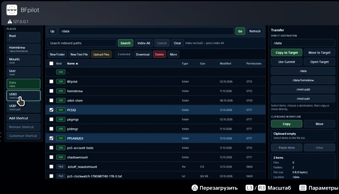This screenshot has height=194, width=339.
Task: Click the BFpilot www app icon
Action: click(x=12, y=10)
